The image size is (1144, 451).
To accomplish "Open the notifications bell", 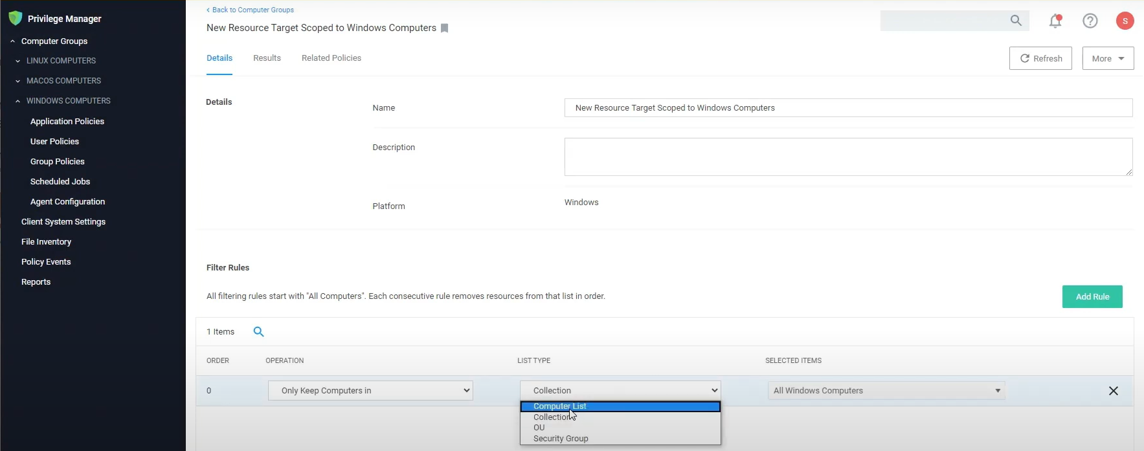I will click(1055, 21).
